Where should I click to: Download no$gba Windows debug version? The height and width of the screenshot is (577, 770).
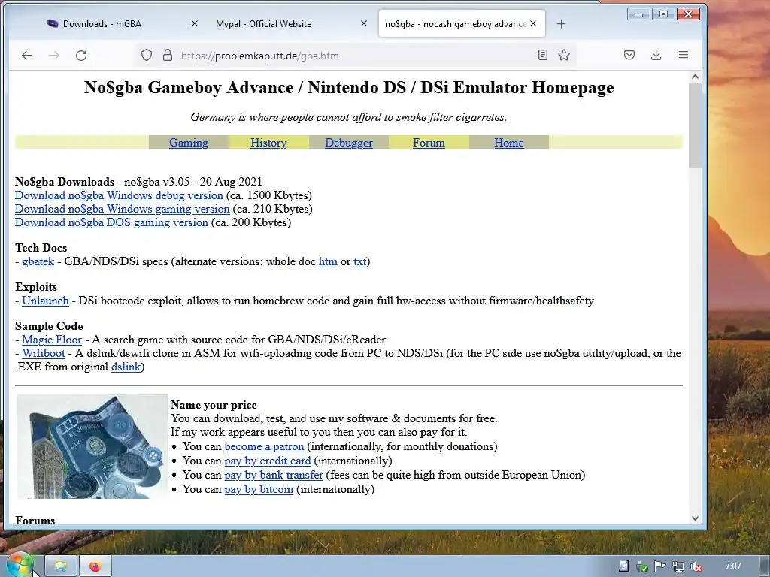point(119,195)
